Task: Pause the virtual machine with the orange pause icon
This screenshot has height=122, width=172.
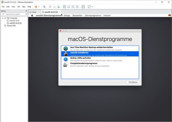Action: point(36,7)
